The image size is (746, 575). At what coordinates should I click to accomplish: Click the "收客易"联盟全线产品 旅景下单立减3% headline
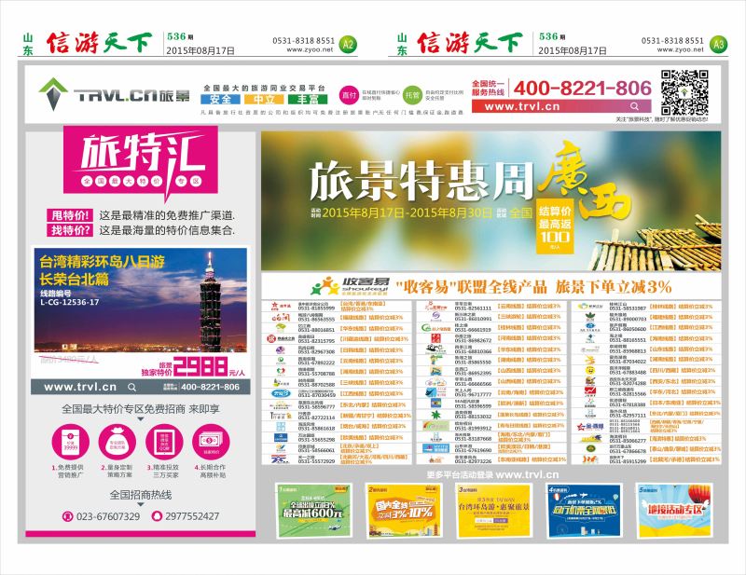point(533,287)
